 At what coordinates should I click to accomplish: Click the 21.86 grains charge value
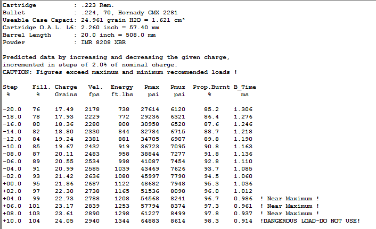click(64, 183)
